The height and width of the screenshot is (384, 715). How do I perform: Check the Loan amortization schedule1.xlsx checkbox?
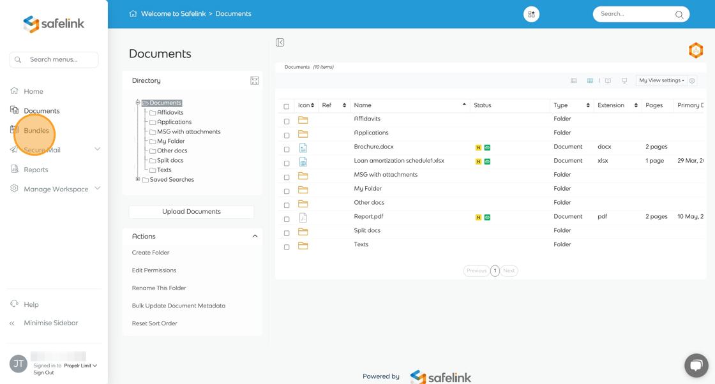[x=287, y=163]
